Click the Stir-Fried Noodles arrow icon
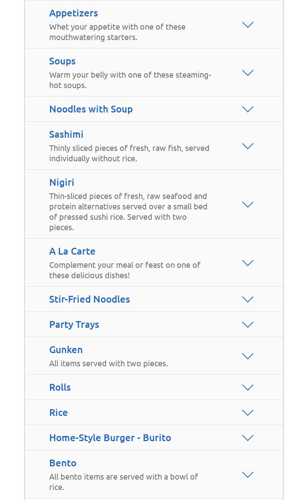Screen dimensions: 308x500 click(248, 299)
